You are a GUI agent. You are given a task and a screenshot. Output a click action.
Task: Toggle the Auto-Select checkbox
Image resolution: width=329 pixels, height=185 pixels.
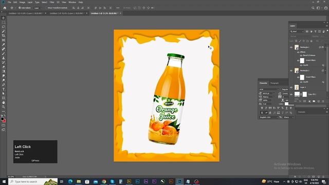point(20,8)
